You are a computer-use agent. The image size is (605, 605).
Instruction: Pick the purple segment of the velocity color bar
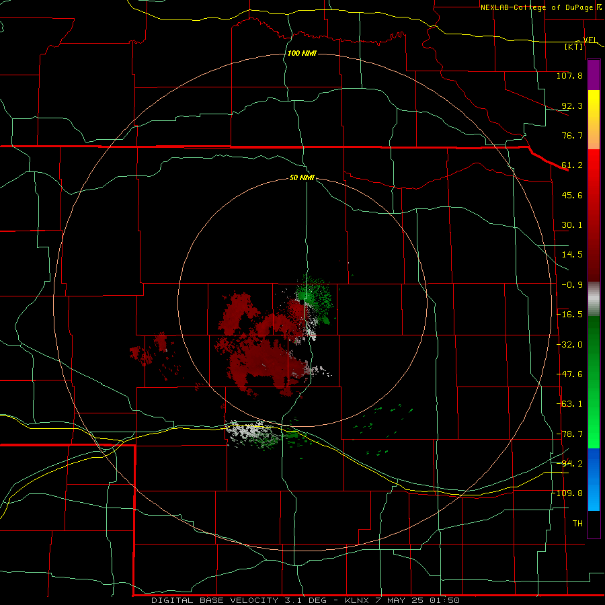tap(594, 75)
